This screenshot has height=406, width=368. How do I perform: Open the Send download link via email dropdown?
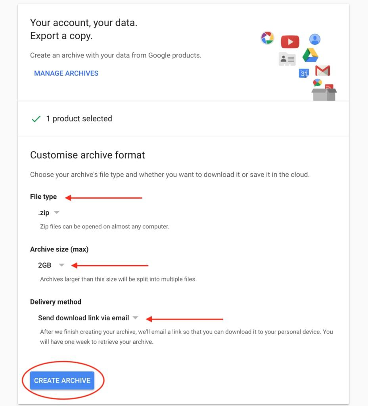(x=88, y=318)
